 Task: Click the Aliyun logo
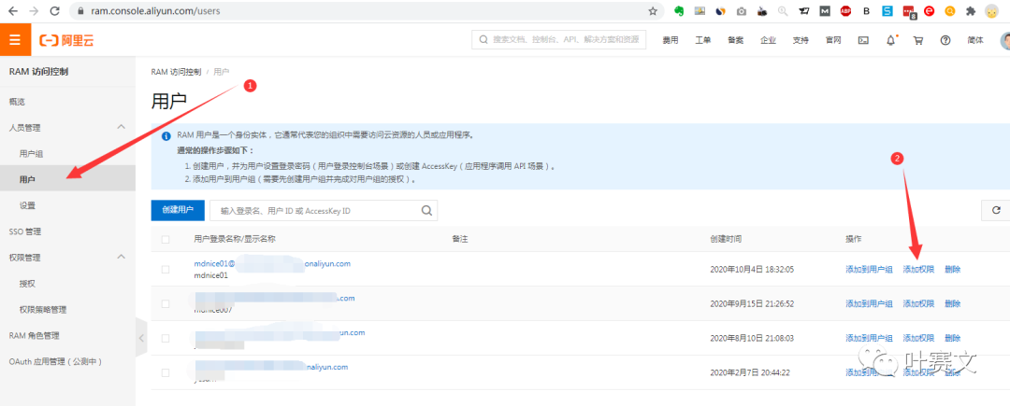tap(66, 40)
